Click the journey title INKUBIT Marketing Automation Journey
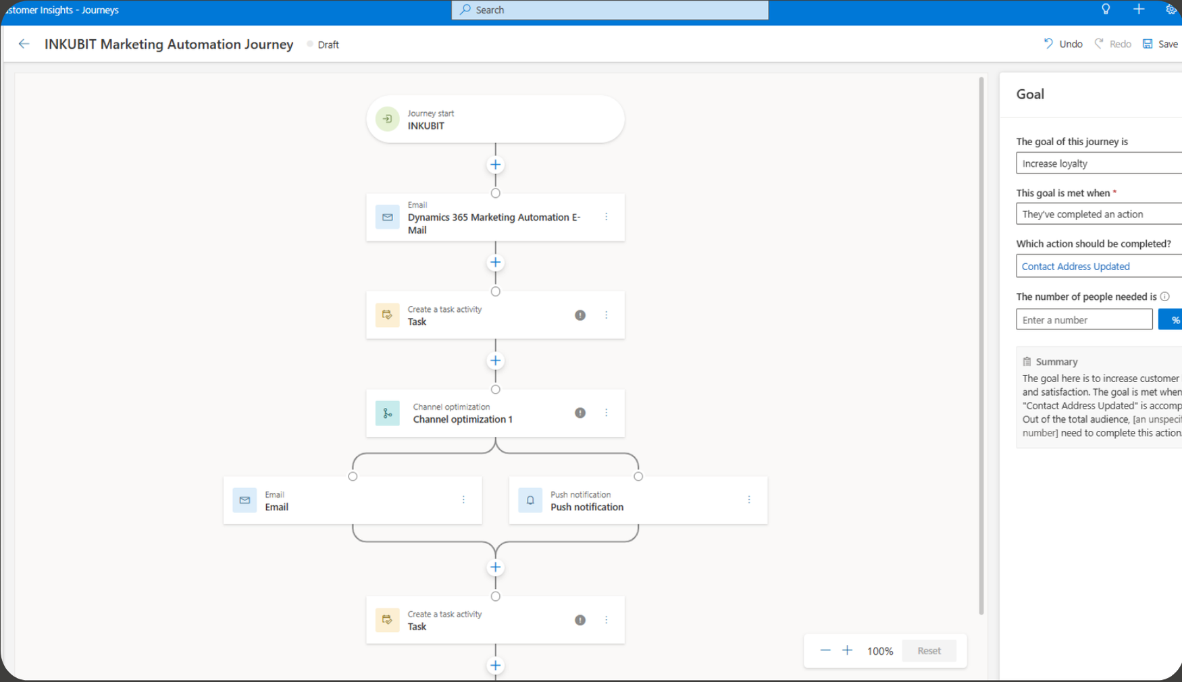 [x=169, y=44]
